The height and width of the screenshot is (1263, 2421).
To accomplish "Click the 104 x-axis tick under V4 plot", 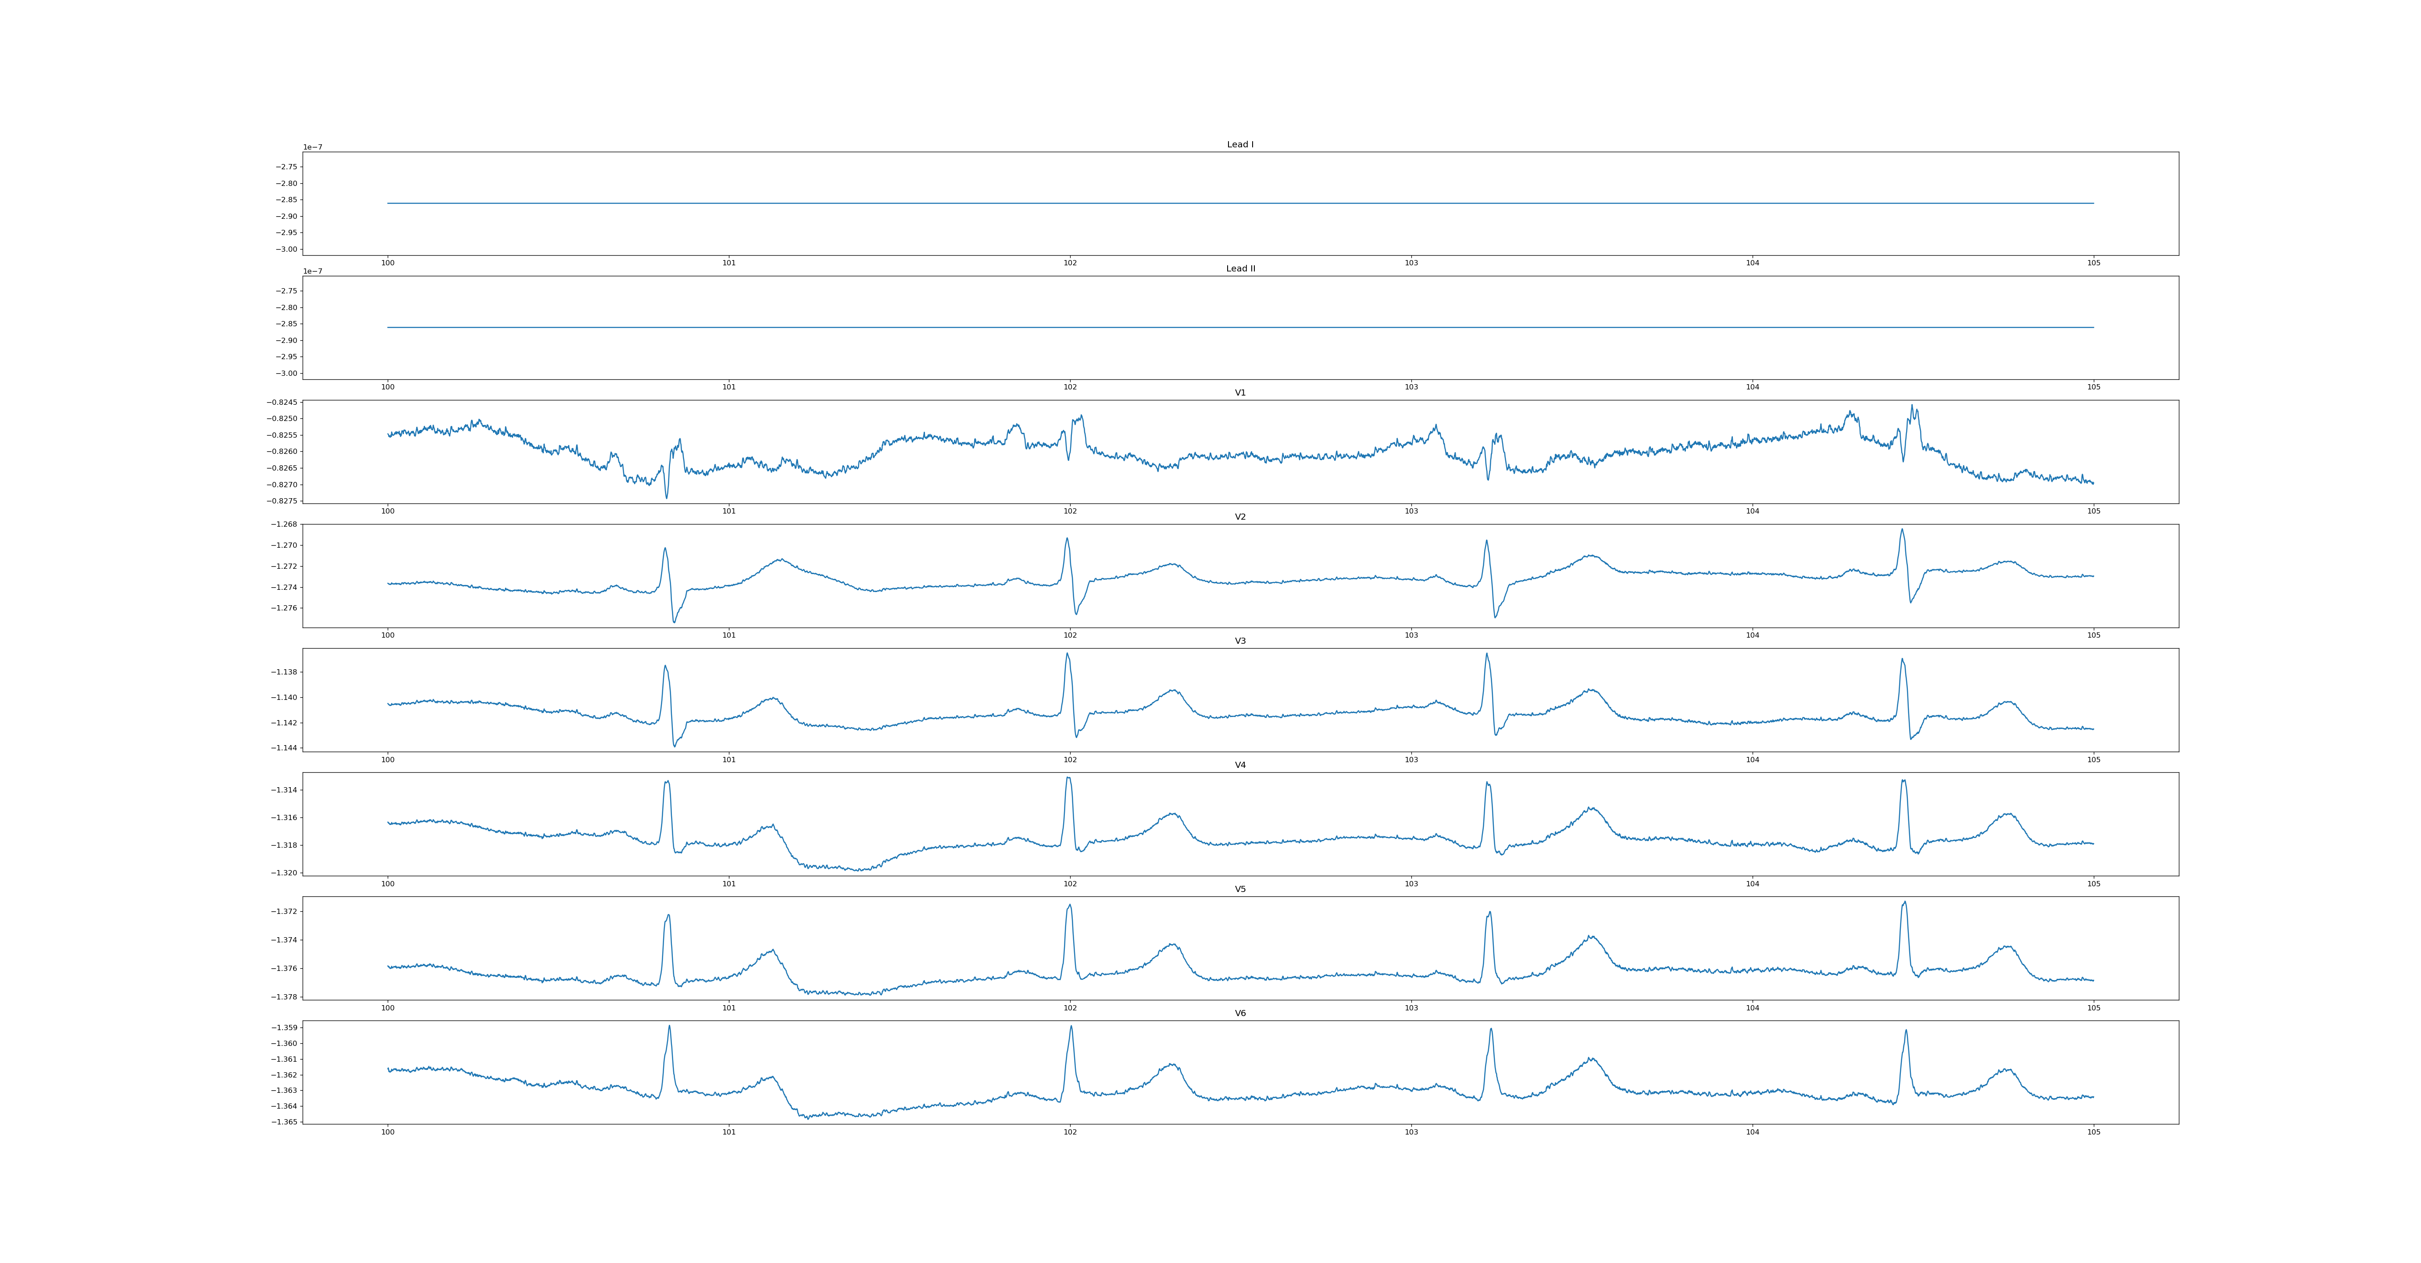I will click(x=1752, y=883).
